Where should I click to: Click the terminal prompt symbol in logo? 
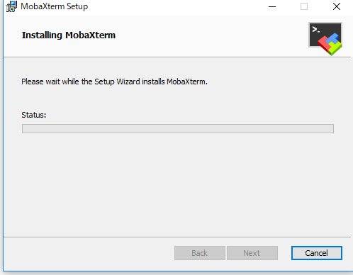(316, 30)
